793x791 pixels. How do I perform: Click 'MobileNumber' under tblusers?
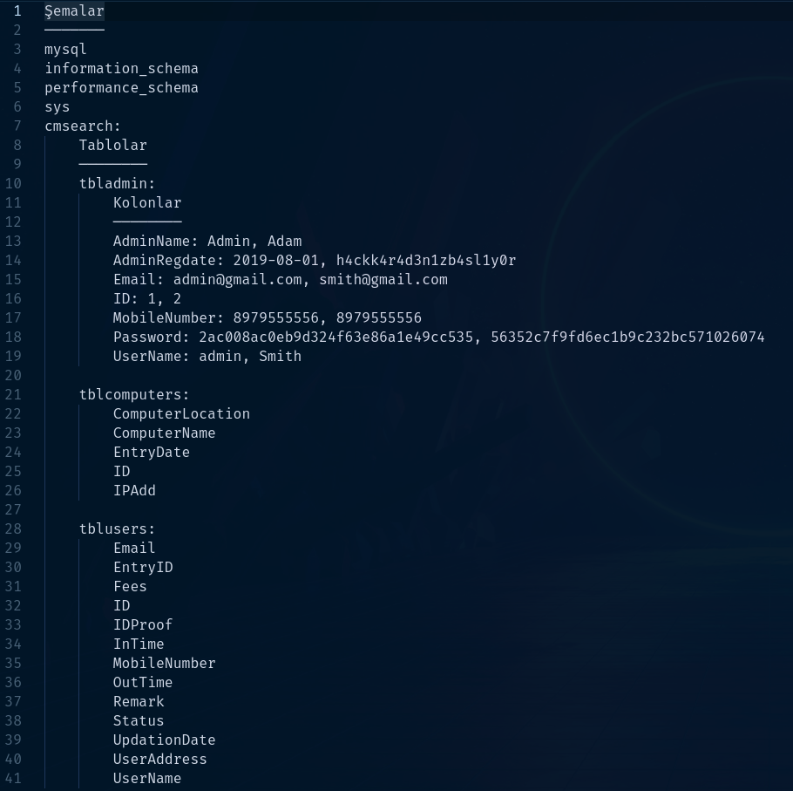pos(165,664)
